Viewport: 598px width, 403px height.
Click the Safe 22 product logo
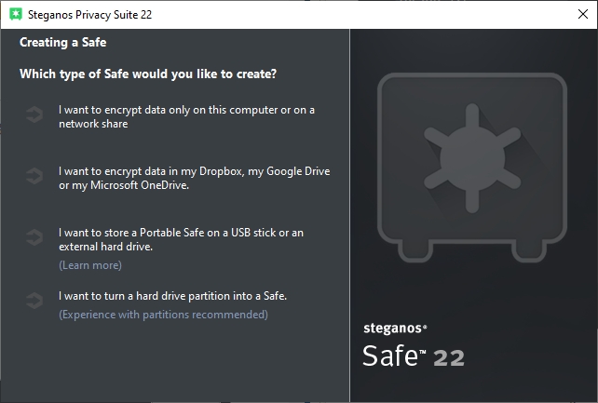tap(412, 356)
